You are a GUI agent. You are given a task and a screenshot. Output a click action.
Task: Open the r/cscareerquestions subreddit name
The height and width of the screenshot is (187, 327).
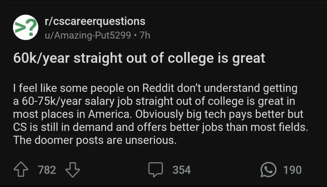[95, 21]
